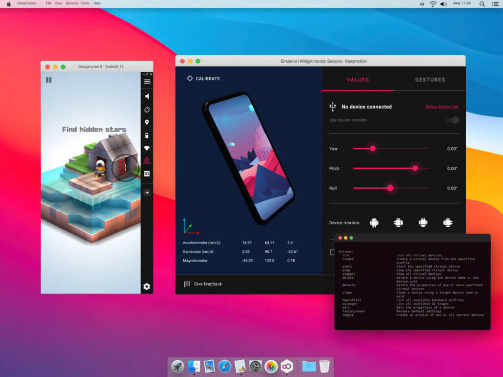Open System Preferences in the dock
Viewport: 503px width, 377px height.
(x=255, y=366)
